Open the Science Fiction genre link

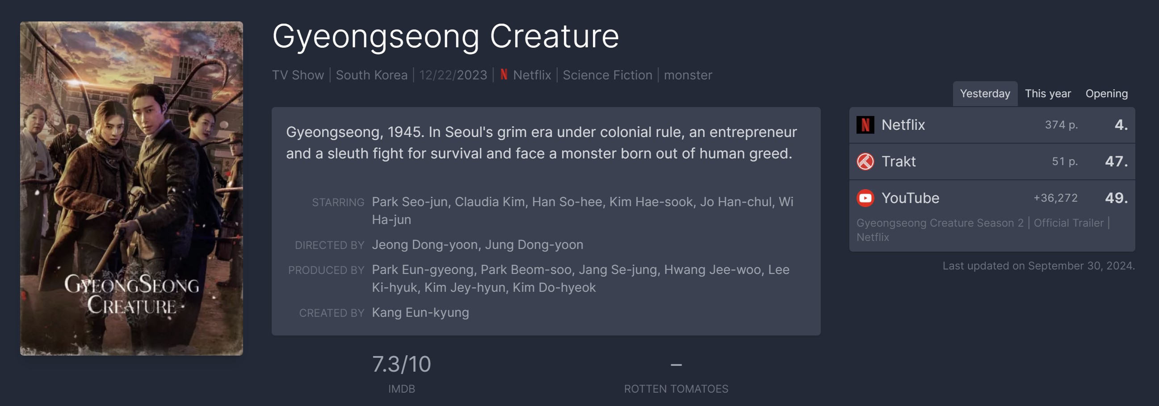[x=607, y=75]
